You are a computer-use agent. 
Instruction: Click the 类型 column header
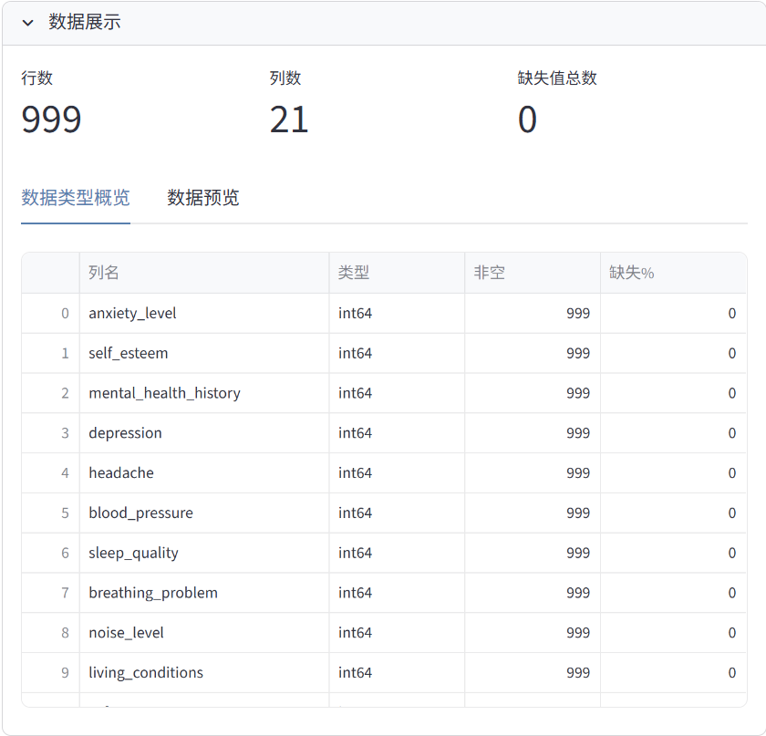[x=354, y=273]
